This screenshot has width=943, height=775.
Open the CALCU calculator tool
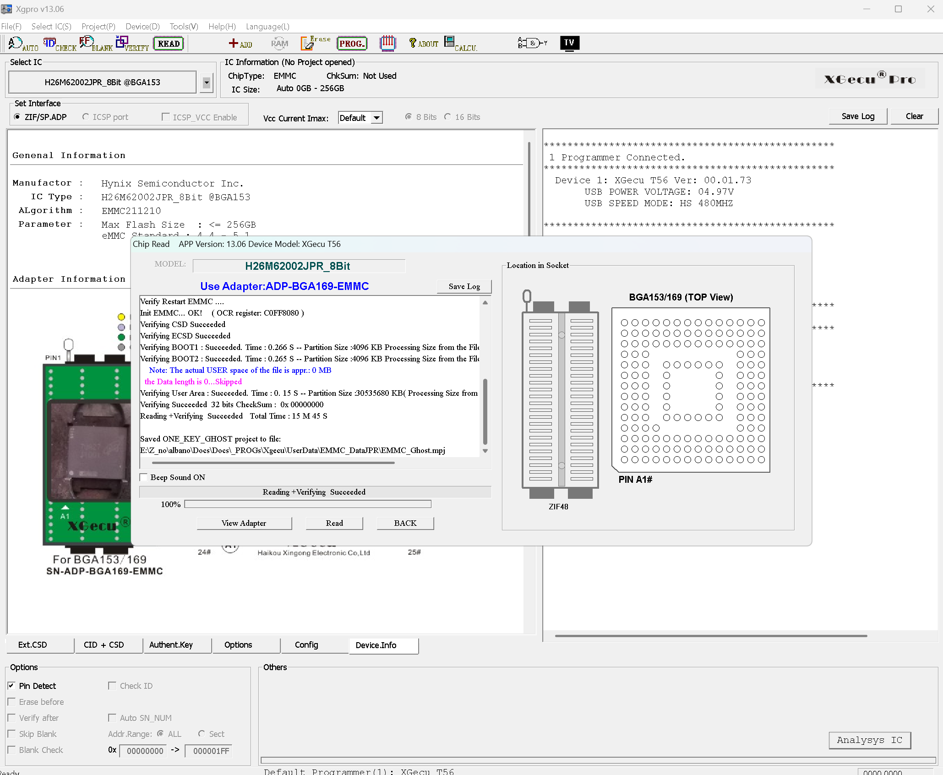[x=460, y=44]
